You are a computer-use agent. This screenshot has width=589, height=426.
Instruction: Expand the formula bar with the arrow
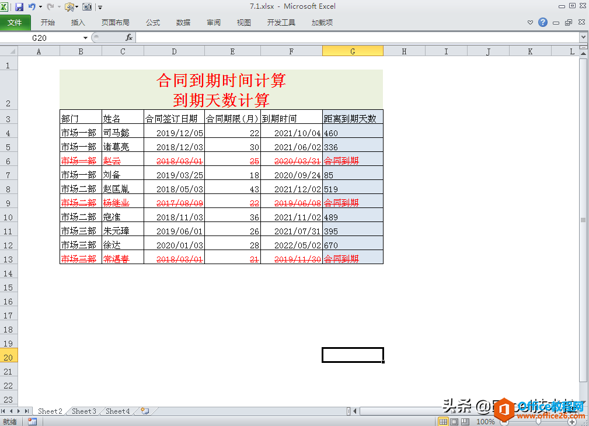click(583, 37)
